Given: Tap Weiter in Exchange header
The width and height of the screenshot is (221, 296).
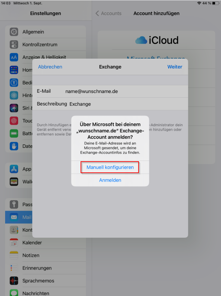Looking at the screenshot, I should tap(175, 67).
